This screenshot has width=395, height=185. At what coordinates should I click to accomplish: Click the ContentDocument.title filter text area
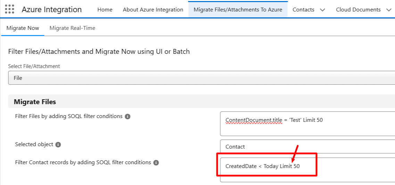(307, 124)
